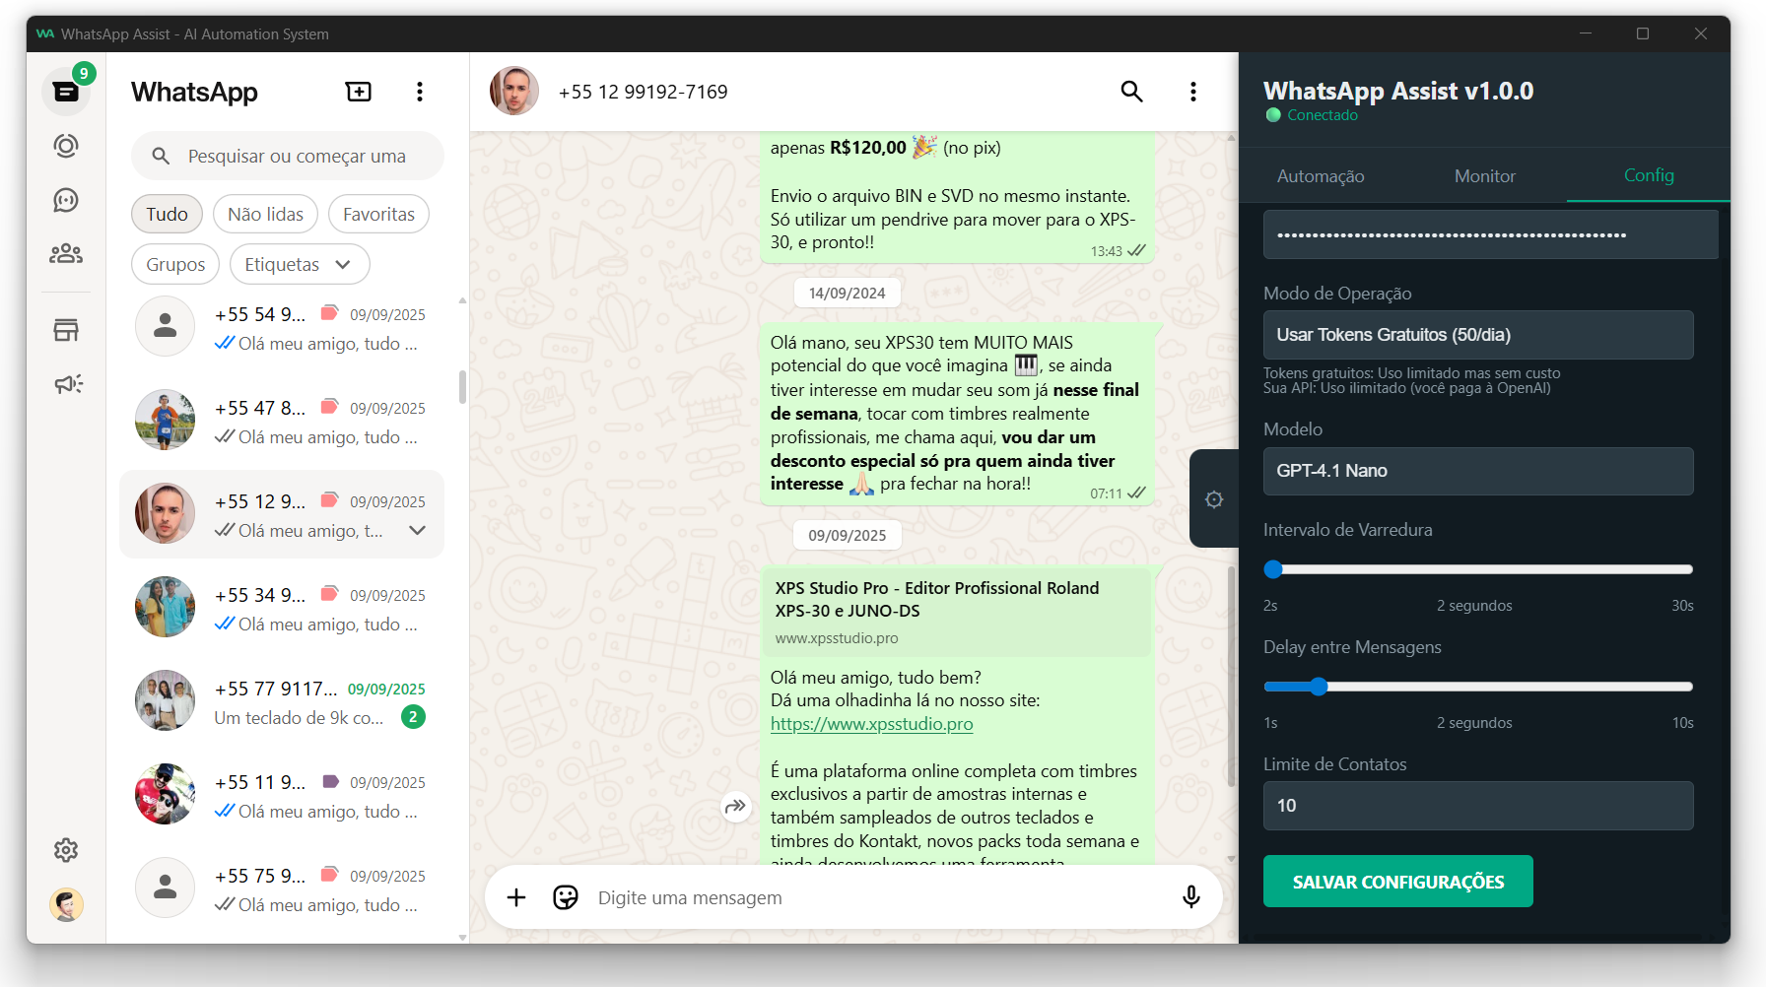Image resolution: width=1766 pixels, height=987 pixels.
Task: Open the Modelo GPT-4.1 Nano dropdown
Action: 1478,471
